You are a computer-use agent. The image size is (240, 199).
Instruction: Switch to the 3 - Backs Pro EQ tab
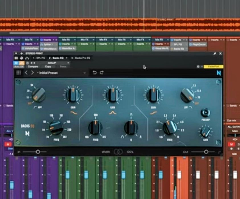point(81,58)
